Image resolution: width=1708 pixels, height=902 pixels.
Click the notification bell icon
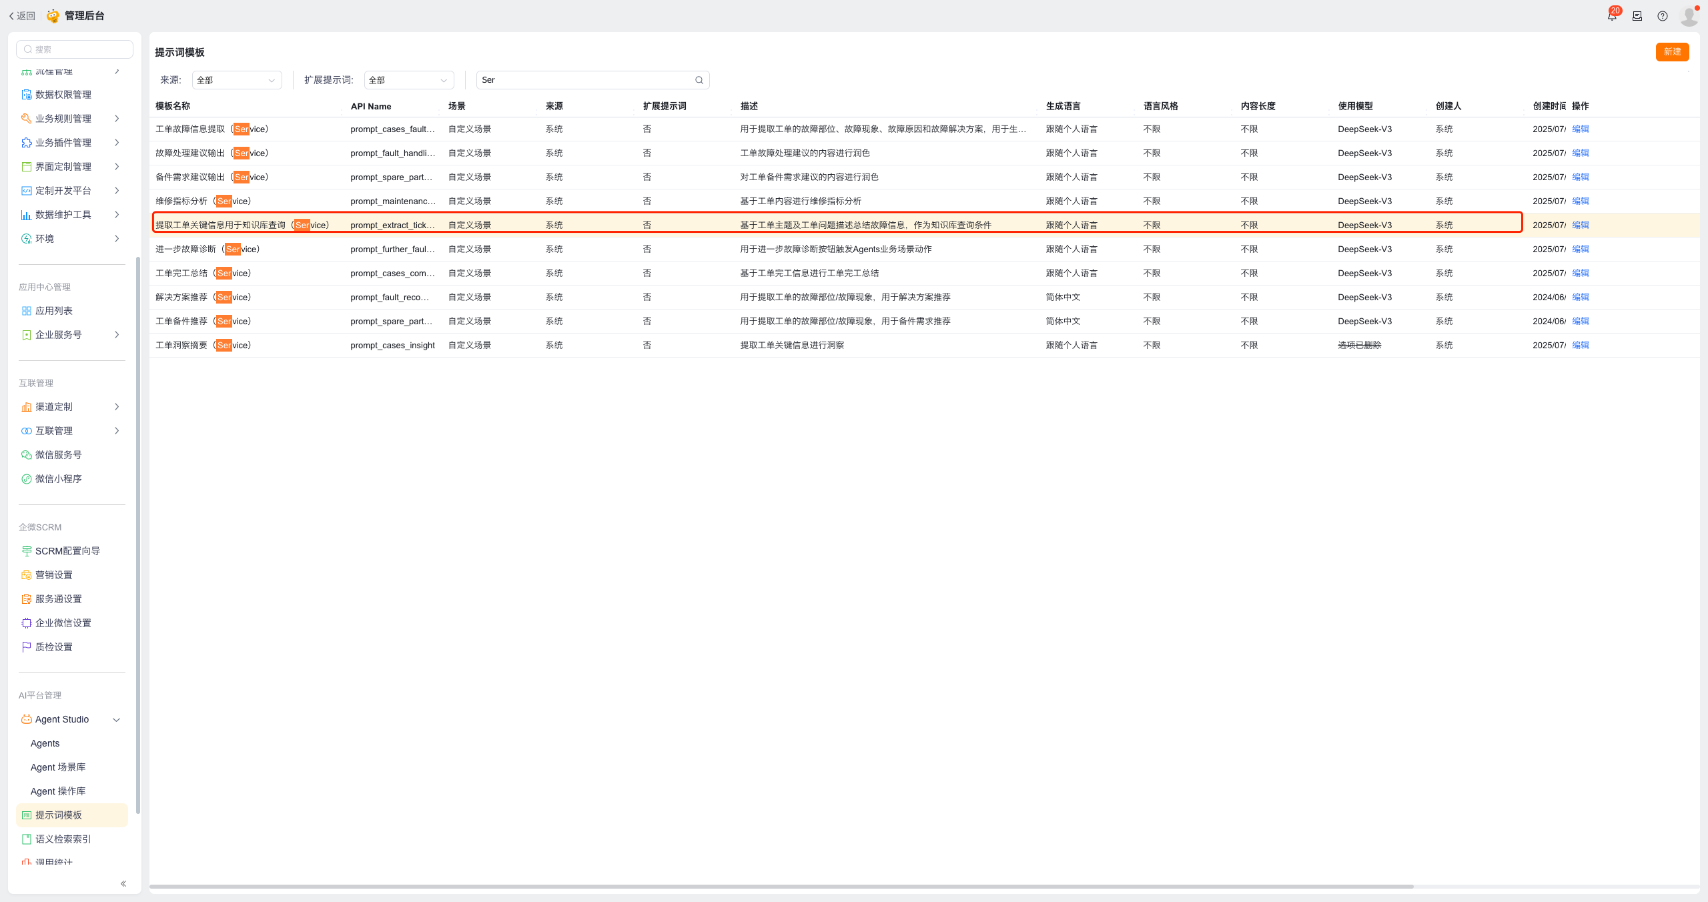coord(1612,16)
